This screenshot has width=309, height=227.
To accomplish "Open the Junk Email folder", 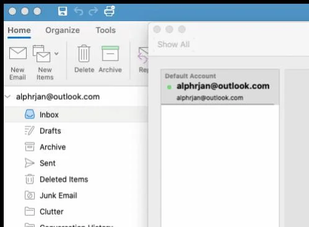I will click(76, 195).
